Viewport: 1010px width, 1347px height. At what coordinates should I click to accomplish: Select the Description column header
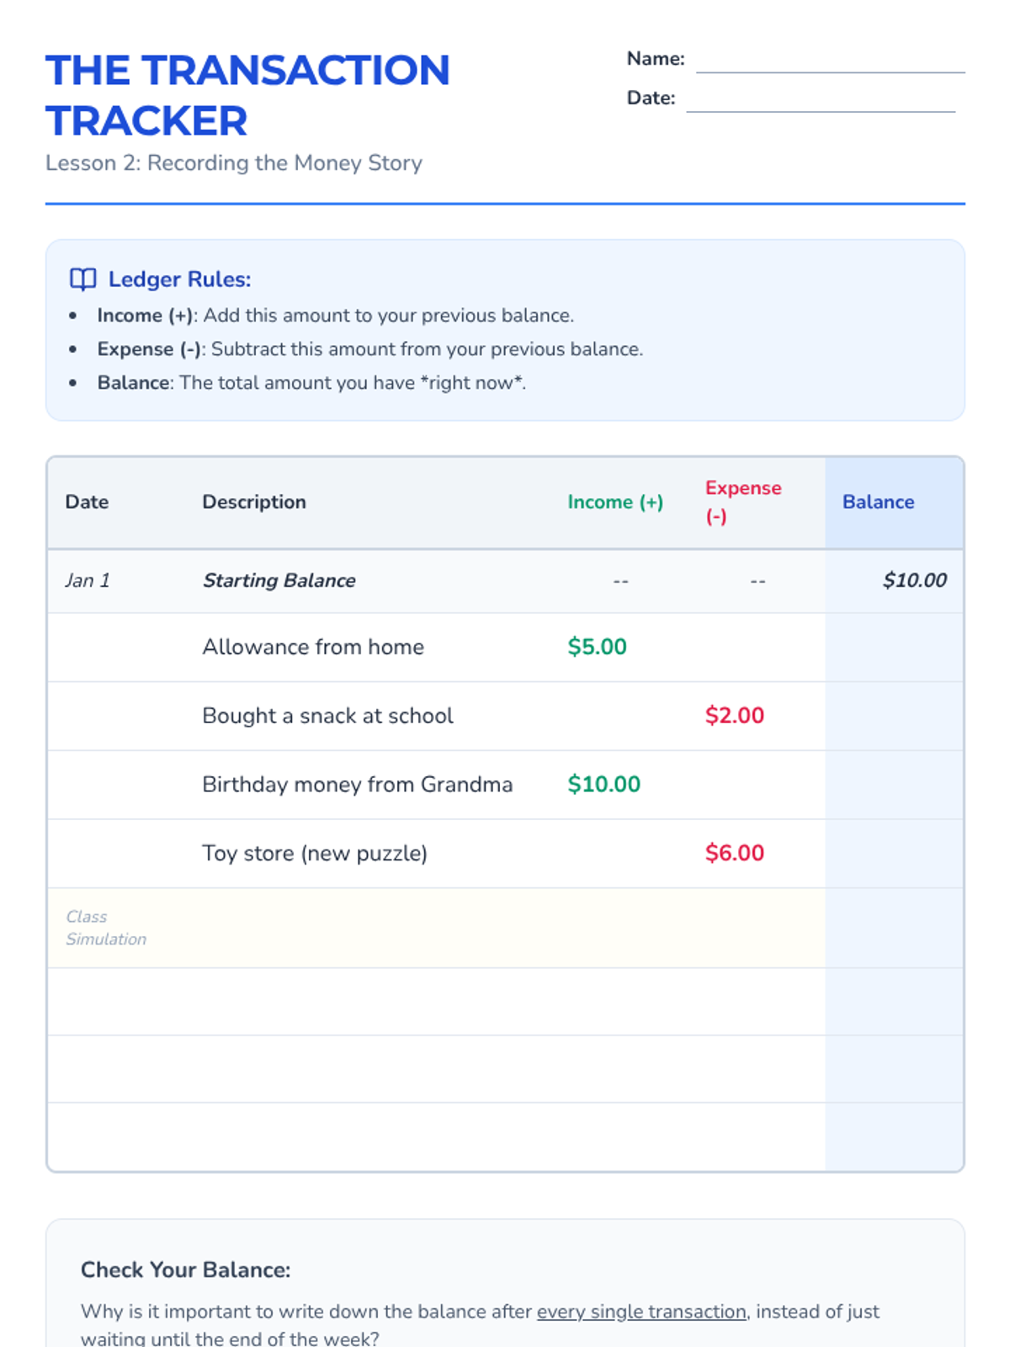pos(254,502)
